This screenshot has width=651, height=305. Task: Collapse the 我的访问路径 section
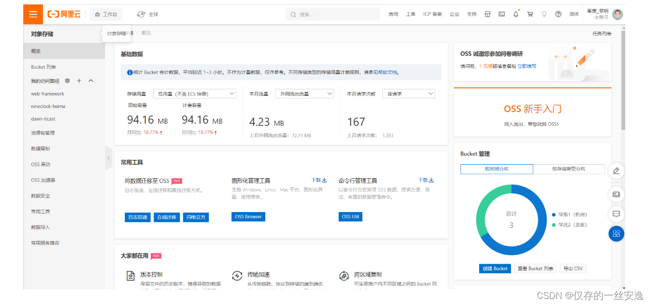point(91,81)
